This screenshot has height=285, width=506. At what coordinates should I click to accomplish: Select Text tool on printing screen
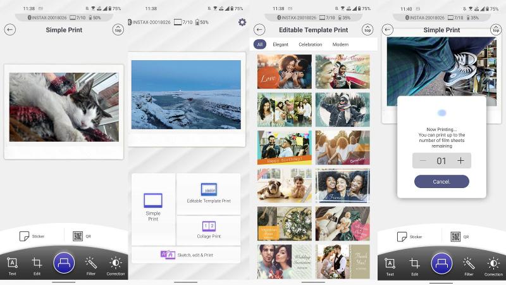(390, 267)
